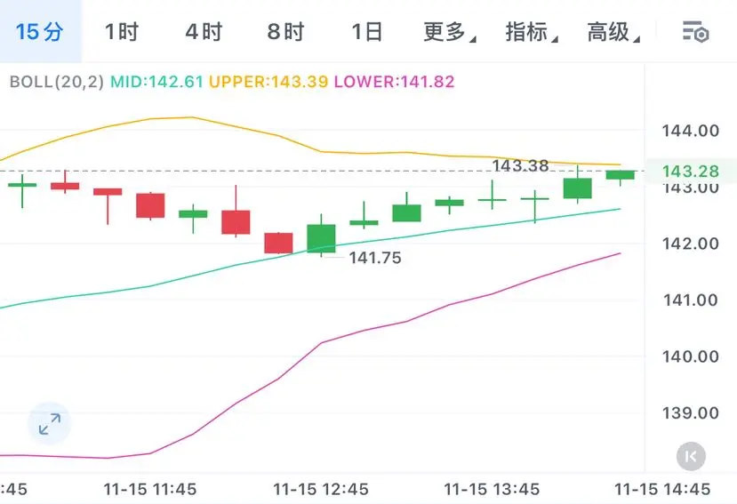Open the 更多 timeframe dropdown
This screenshot has height=504, width=737.
449,32
